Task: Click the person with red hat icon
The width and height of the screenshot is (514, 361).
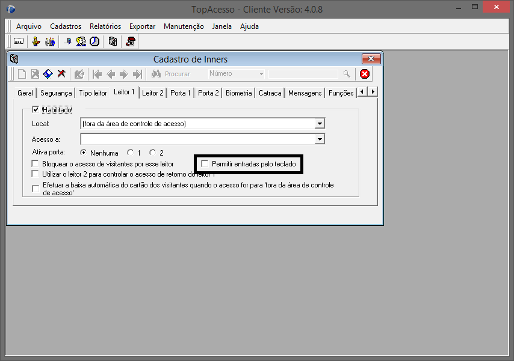Action: click(x=130, y=41)
